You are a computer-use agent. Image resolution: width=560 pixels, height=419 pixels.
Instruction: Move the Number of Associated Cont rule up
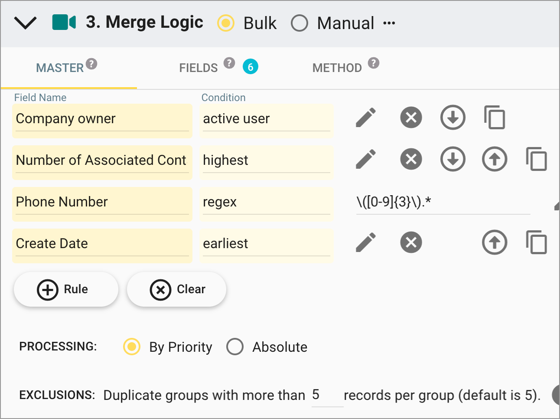pyautogui.click(x=494, y=159)
